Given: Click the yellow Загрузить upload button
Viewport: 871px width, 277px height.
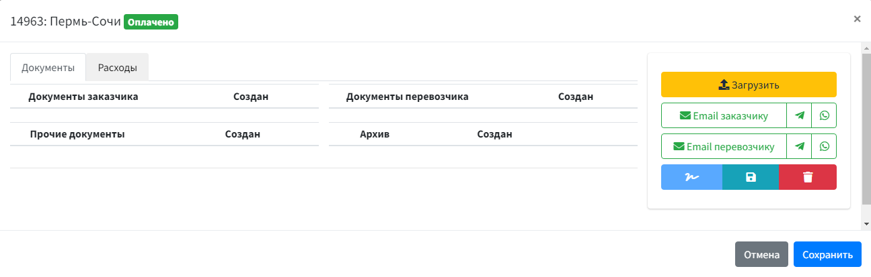Looking at the screenshot, I should 749,85.
